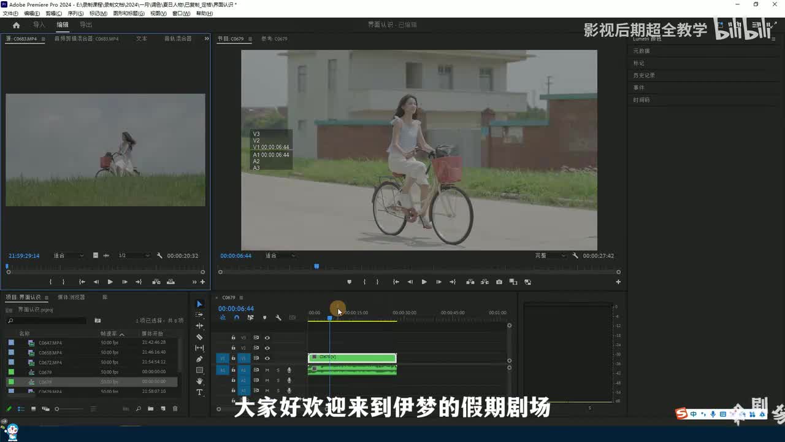
Task: Open 历史记录 panel on right
Action: click(644, 76)
